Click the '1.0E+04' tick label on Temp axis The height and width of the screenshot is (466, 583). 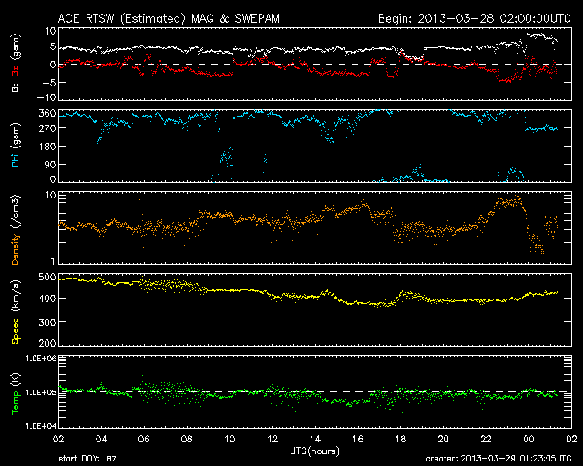coord(41,426)
